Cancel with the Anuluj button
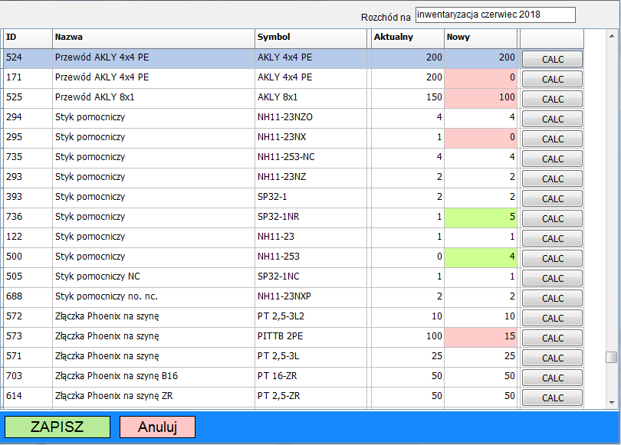This screenshot has height=445, width=621. [157, 427]
